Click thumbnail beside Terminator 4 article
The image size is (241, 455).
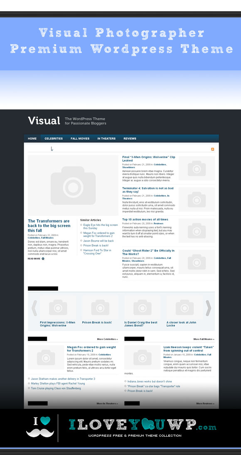[x=197, y=200]
